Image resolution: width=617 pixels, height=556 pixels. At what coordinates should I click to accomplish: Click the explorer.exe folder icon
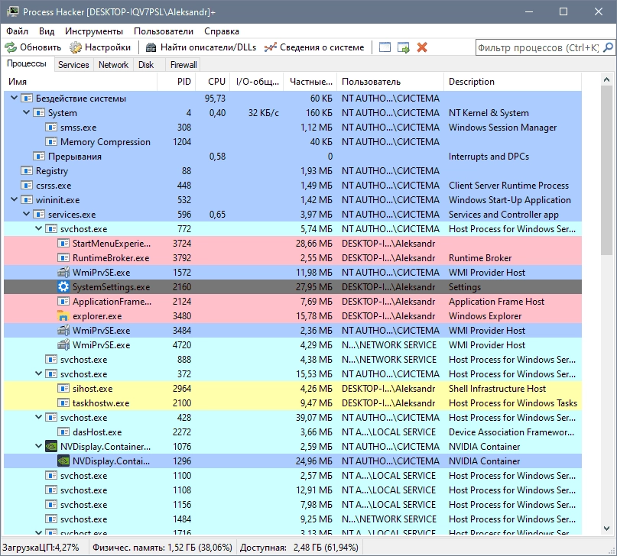pos(63,316)
